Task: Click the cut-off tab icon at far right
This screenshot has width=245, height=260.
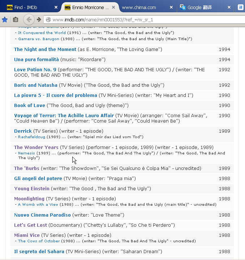Action: click(241, 7)
